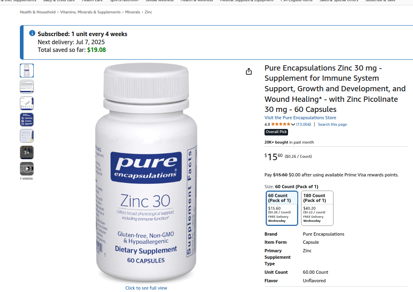Viewport: 413px width, 292px height.
Task: Select the 60 Count (Pack of 1) size
Action: (282, 208)
